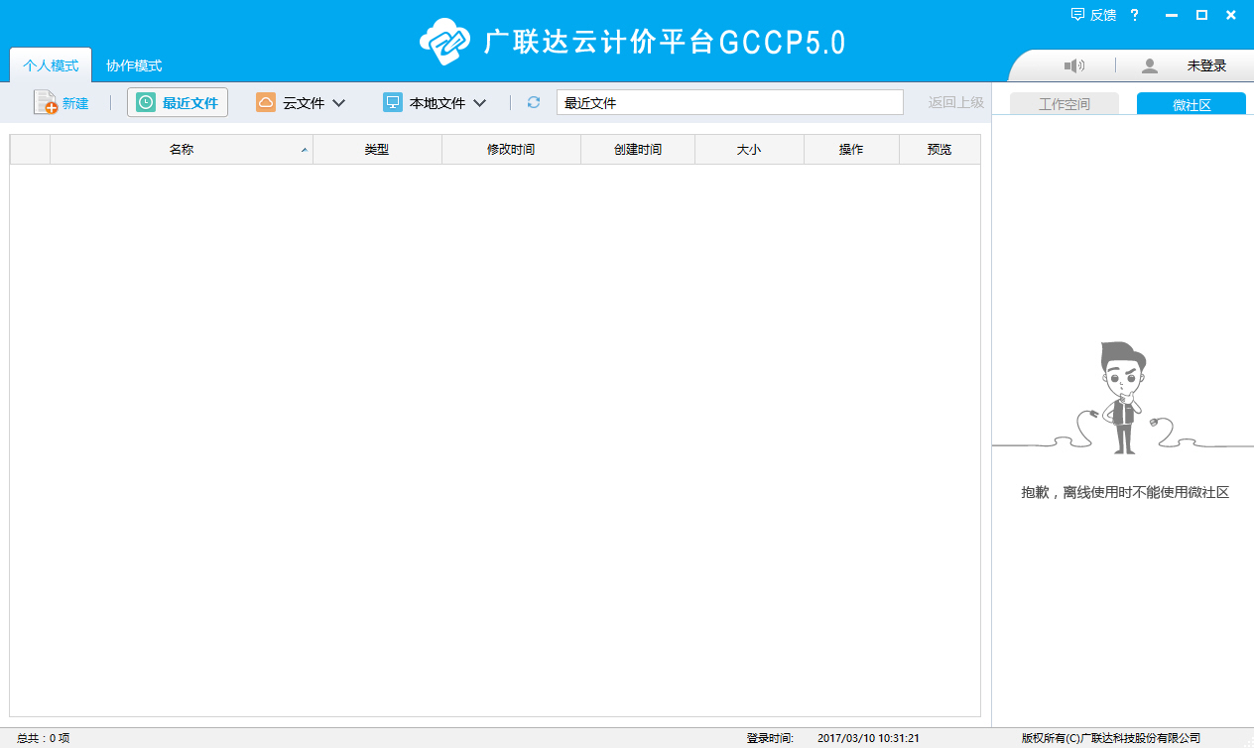Click the help question mark icon
Viewport: 1254px width, 748px height.
[x=1134, y=15]
